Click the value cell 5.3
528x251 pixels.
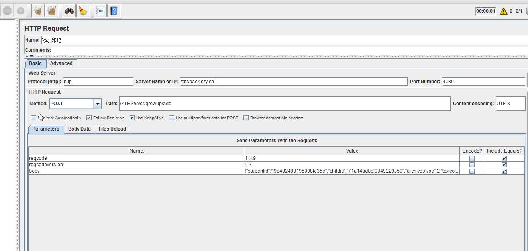click(352, 165)
